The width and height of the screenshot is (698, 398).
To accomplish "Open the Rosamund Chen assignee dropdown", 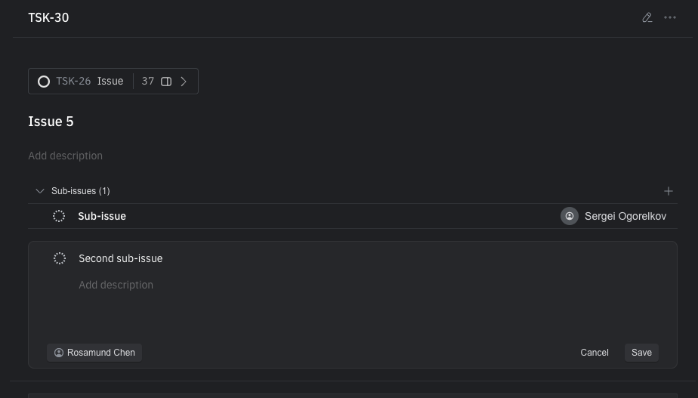I will [94, 353].
